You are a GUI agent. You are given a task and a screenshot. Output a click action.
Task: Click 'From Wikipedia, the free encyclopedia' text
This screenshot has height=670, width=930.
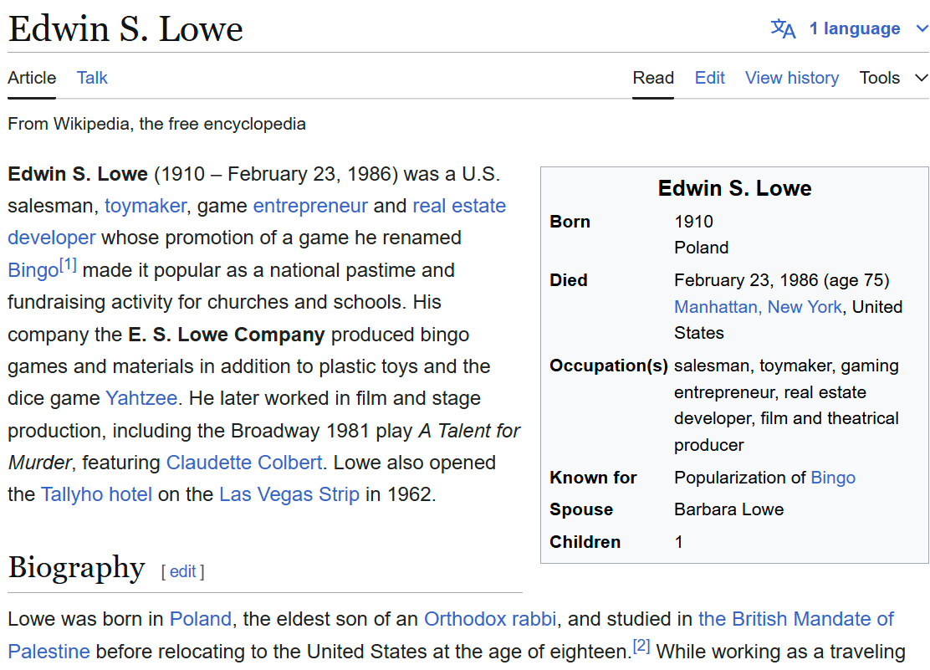pos(156,124)
